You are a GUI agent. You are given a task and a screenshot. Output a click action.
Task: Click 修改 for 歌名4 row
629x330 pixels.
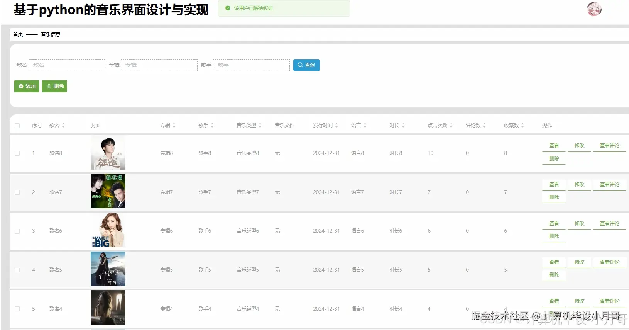(x=579, y=301)
